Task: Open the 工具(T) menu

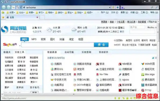Action: coord(144,12)
